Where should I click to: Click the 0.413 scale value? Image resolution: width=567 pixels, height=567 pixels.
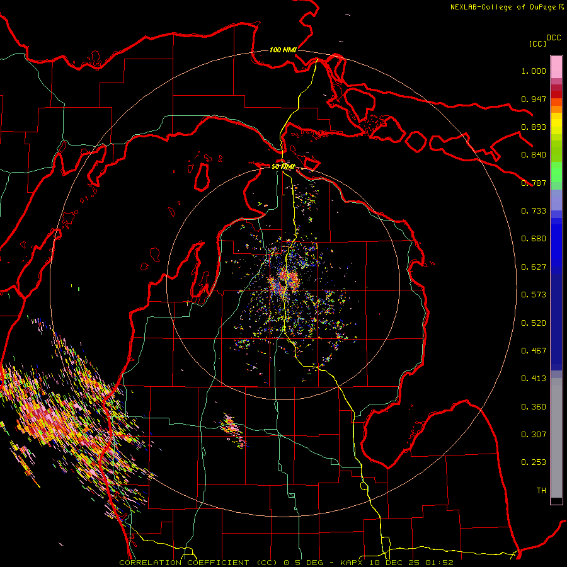(x=534, y=379)
